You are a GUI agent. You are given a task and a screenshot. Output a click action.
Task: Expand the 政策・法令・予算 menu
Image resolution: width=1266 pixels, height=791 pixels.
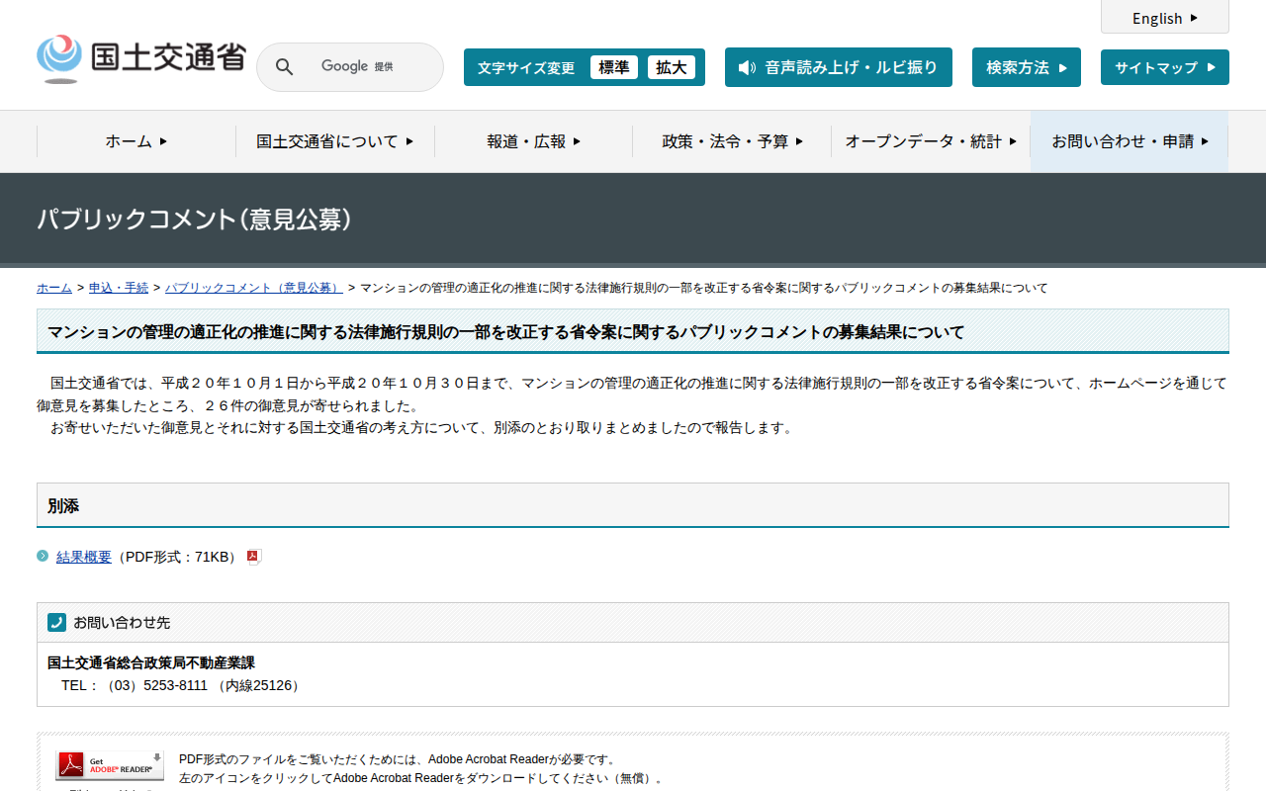point(732,141)
